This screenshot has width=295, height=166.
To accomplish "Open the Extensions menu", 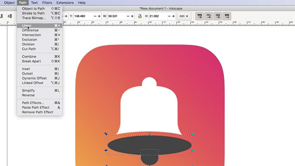I will [x=65, y=3].
